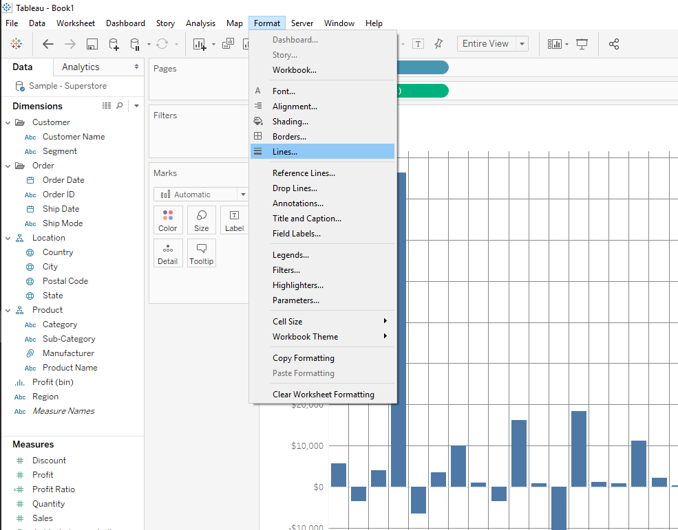Click the Tooltip marks card button
This screenshot has width=678, height=530.
coord(201,253)
